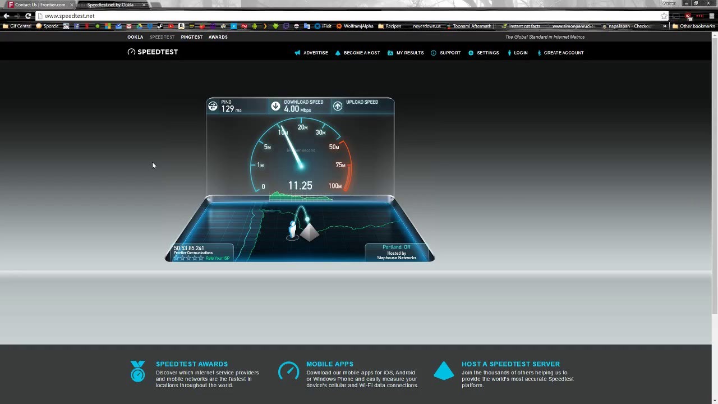The width and height of the screenshot is (718, 404).
Task: Open the napaJapan bookmark
Action: [x=627, y=26]
